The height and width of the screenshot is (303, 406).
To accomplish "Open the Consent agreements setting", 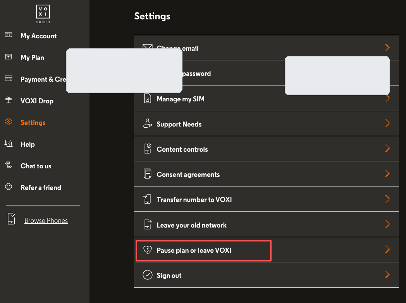I will click(267, 174).
